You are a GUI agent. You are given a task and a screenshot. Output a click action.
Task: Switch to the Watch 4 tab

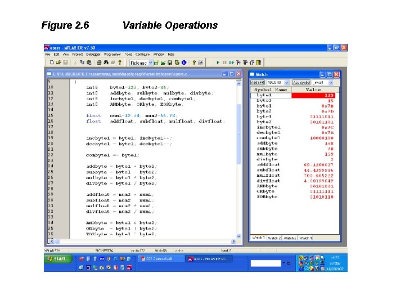pos(305,238)
